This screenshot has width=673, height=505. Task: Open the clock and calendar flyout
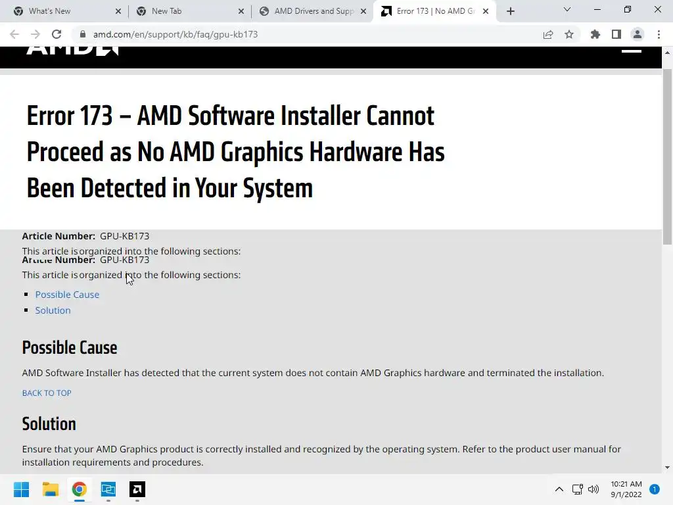(626, 489)
